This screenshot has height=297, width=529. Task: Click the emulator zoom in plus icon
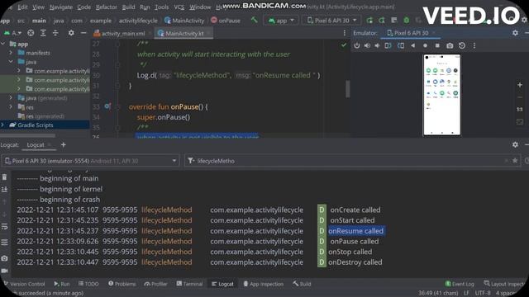pos(520,85)
